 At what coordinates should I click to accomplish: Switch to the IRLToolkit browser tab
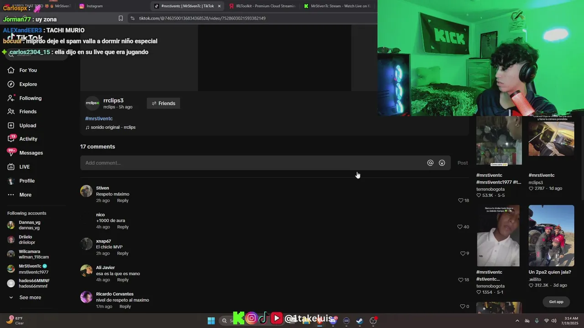click(262, 6)
